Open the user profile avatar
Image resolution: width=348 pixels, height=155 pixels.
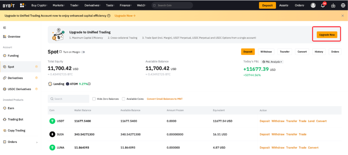[313, 5]
